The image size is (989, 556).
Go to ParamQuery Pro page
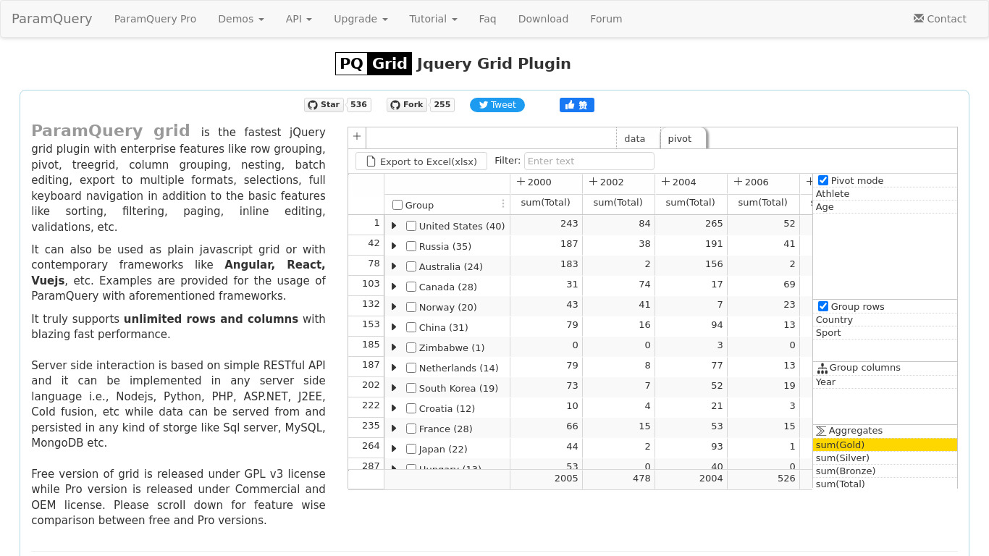[x=155, y=19]
